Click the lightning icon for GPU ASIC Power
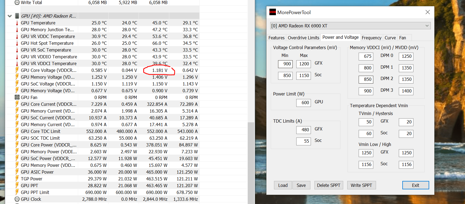The height and width of the screenshot is (204, 465). (x=17, y=172)
